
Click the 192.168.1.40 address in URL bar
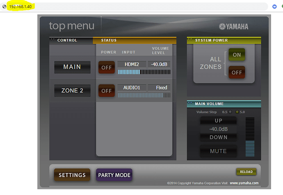21,7
